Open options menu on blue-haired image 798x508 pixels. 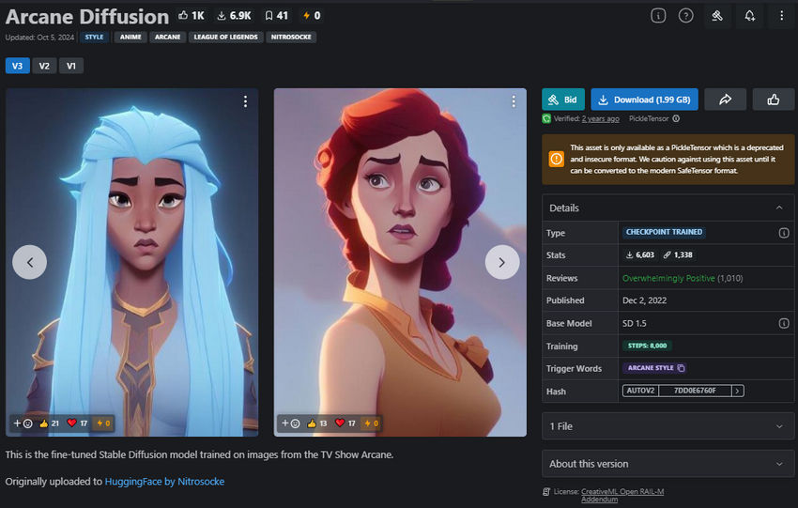tap(245, 101)
